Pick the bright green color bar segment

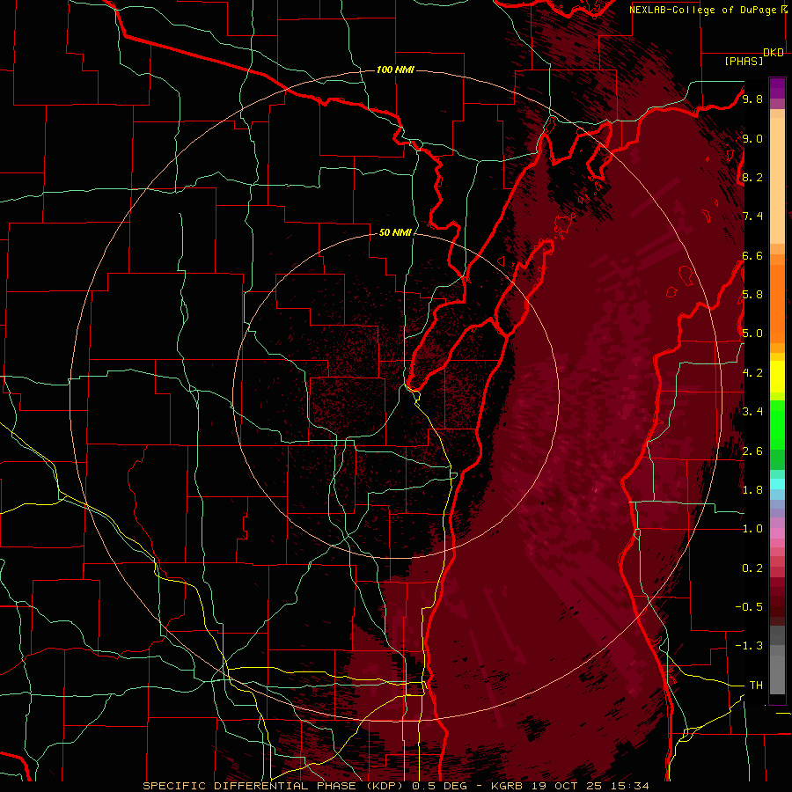coord(777,425)
